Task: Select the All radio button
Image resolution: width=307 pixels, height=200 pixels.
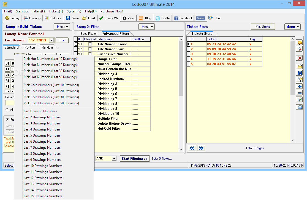Action: point(7,110)
